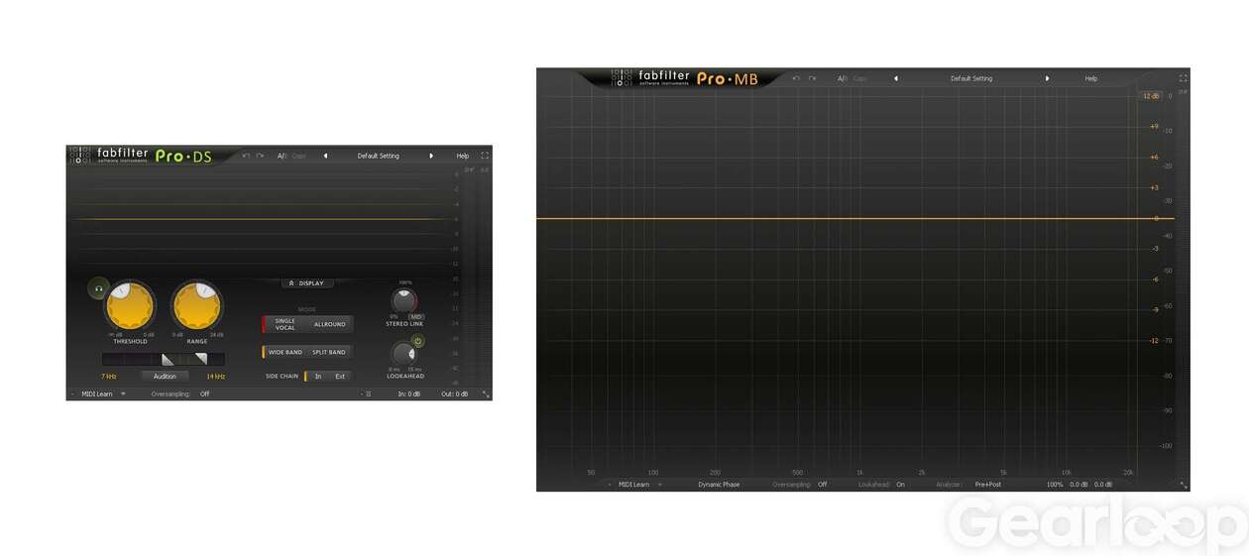
Task: Open Oversampling Off menu in Pro-MB
Action: (823, 485)
